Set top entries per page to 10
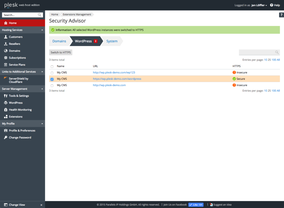The width and height of the screenshot is (284, 208). [x=265, y=60]
